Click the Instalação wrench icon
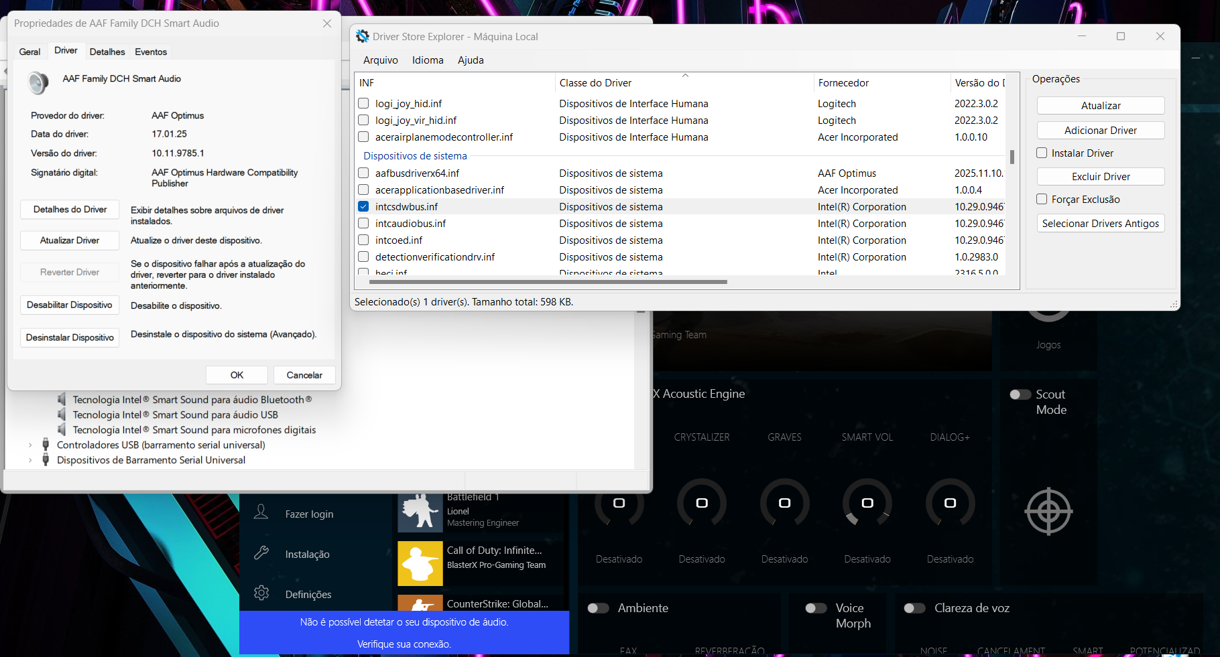The image size is (1220, 657). point(261,553)
